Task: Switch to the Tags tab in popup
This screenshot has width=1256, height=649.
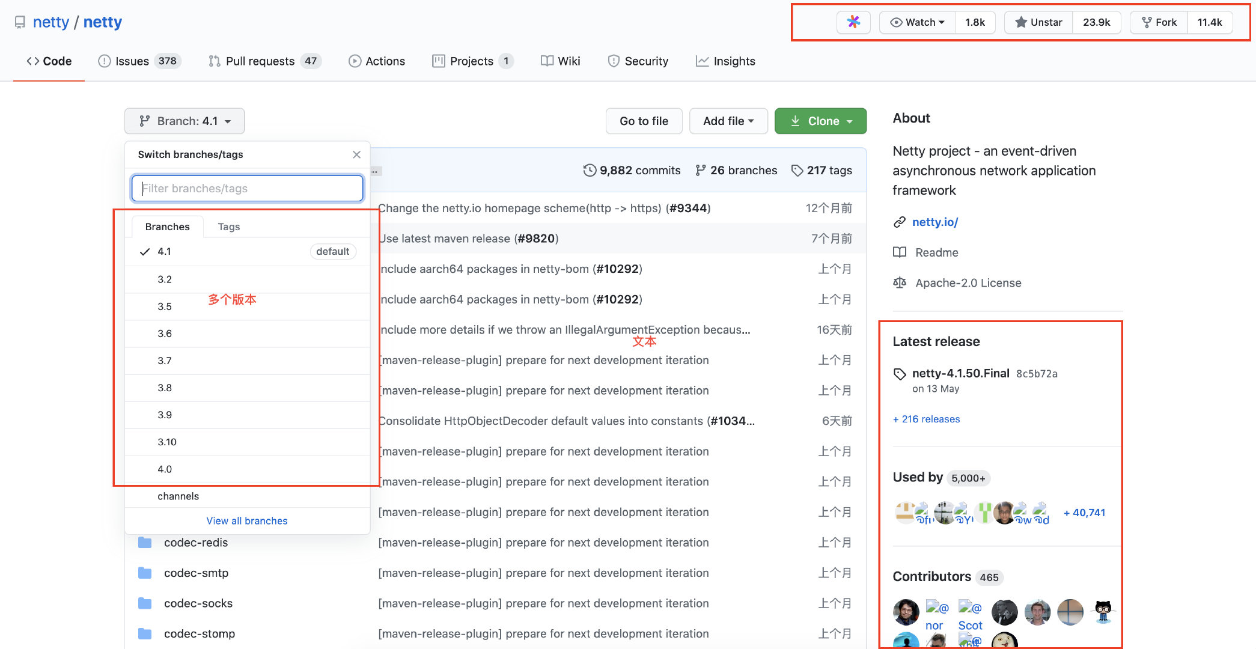Action: tap(228, 227)
